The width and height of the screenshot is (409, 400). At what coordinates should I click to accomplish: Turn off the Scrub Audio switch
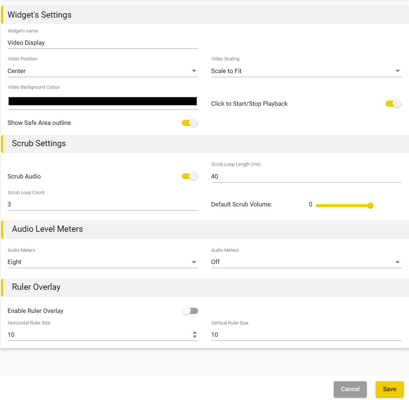[x=190, y=176]
